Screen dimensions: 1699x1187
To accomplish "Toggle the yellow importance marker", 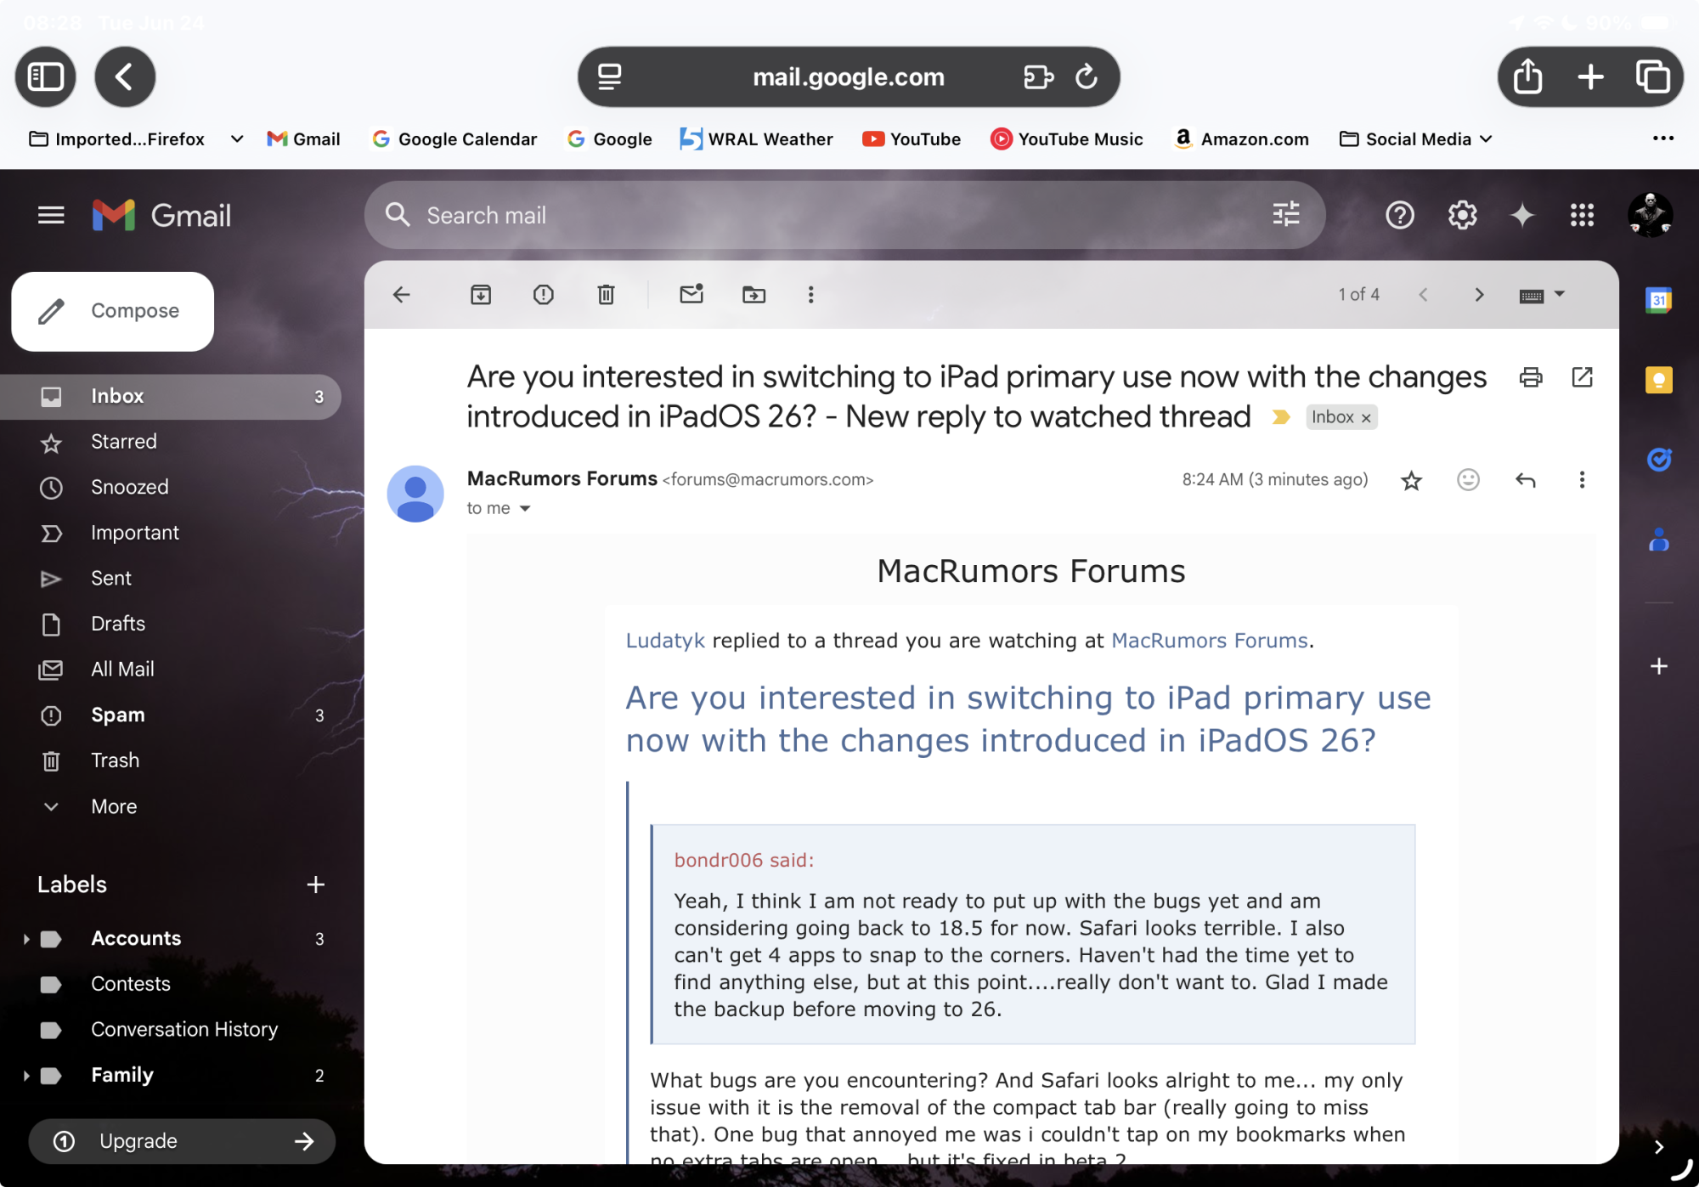I will [1280, 417].
